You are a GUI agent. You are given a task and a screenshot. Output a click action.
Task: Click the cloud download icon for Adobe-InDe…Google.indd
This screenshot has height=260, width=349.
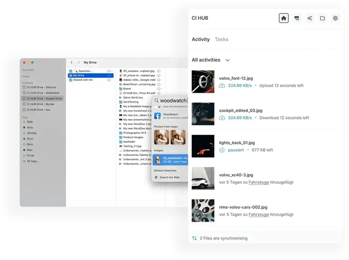(159, 80)
